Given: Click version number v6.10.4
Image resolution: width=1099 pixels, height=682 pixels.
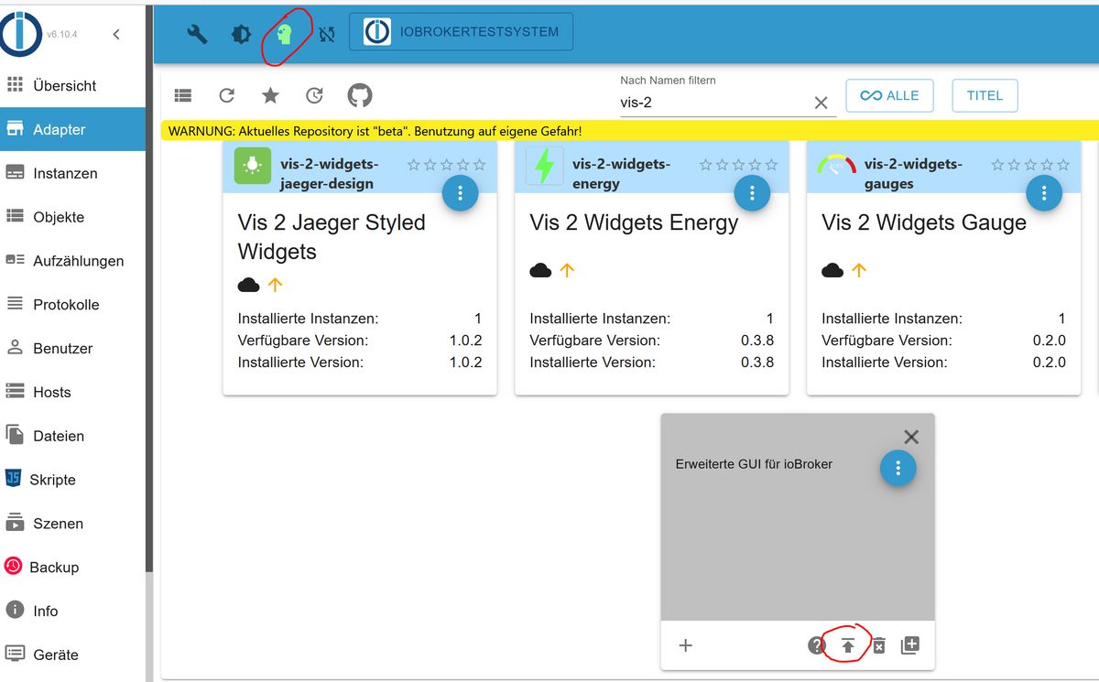Looking at the screenshot, I should pyautogui.click(x=62, y=35).
